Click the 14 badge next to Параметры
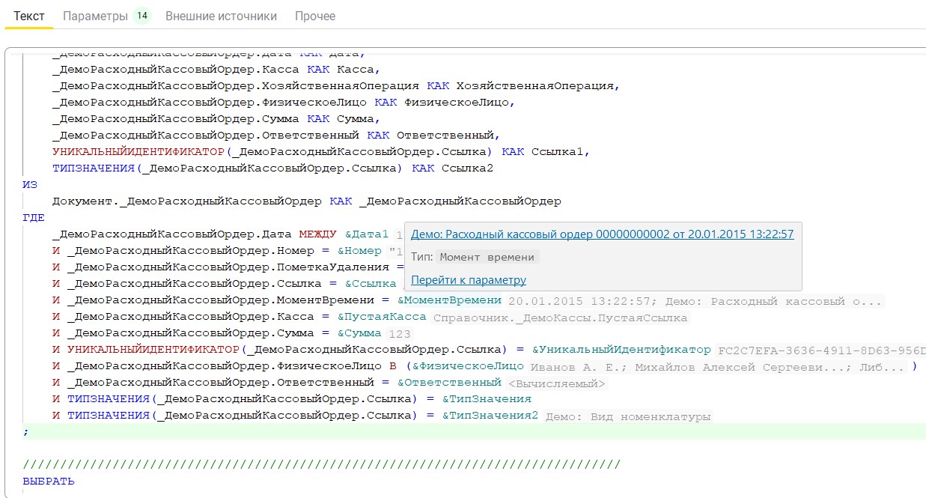 tap(142, 16)
